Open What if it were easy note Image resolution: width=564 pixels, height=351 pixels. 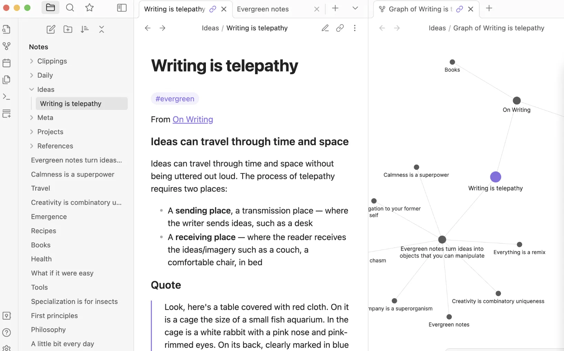(62, 273)
